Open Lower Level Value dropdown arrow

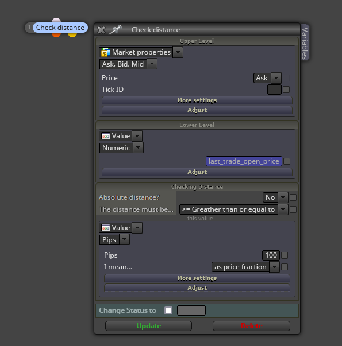[137, 136]
